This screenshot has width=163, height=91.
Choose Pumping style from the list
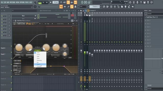[40, 66]
